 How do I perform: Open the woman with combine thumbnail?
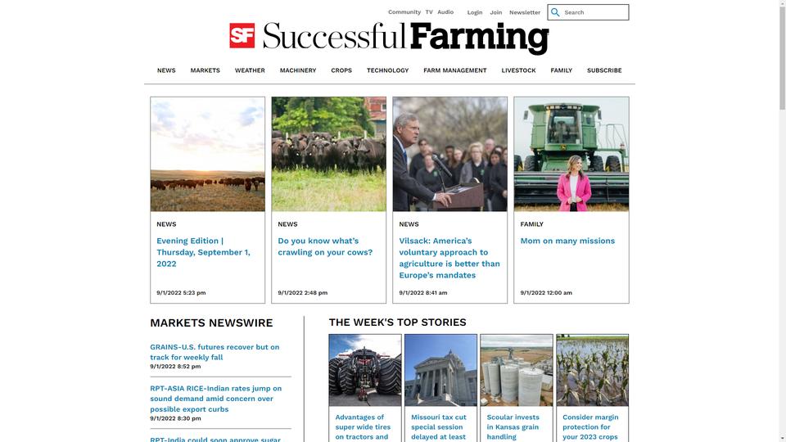point(571,155)
